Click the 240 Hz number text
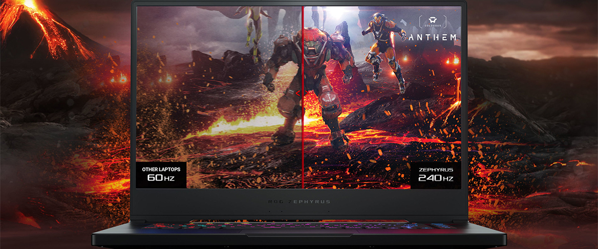 click(435, 178)
